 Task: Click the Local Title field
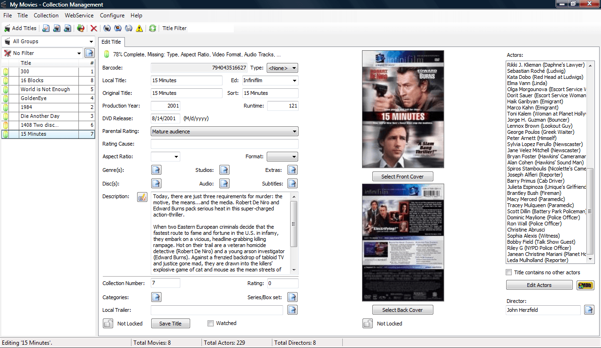(186, 81)
